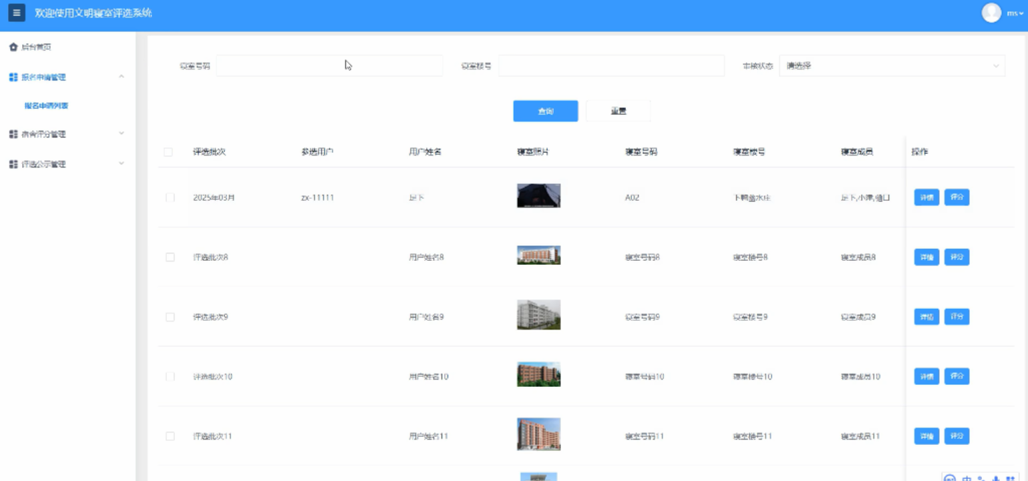Expand the 评选公示管理 menu chevron
The image size is (1028, 481).
click(122, 163)
